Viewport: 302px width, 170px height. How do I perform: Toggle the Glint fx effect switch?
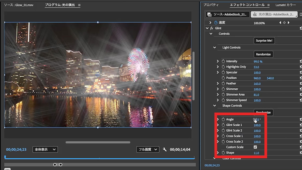pos(212,28)
